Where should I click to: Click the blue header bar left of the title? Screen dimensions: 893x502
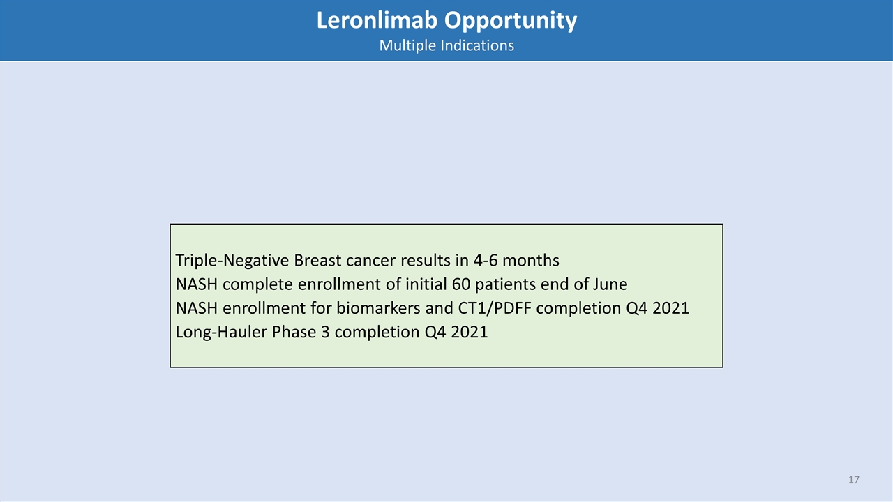(140, 31)
